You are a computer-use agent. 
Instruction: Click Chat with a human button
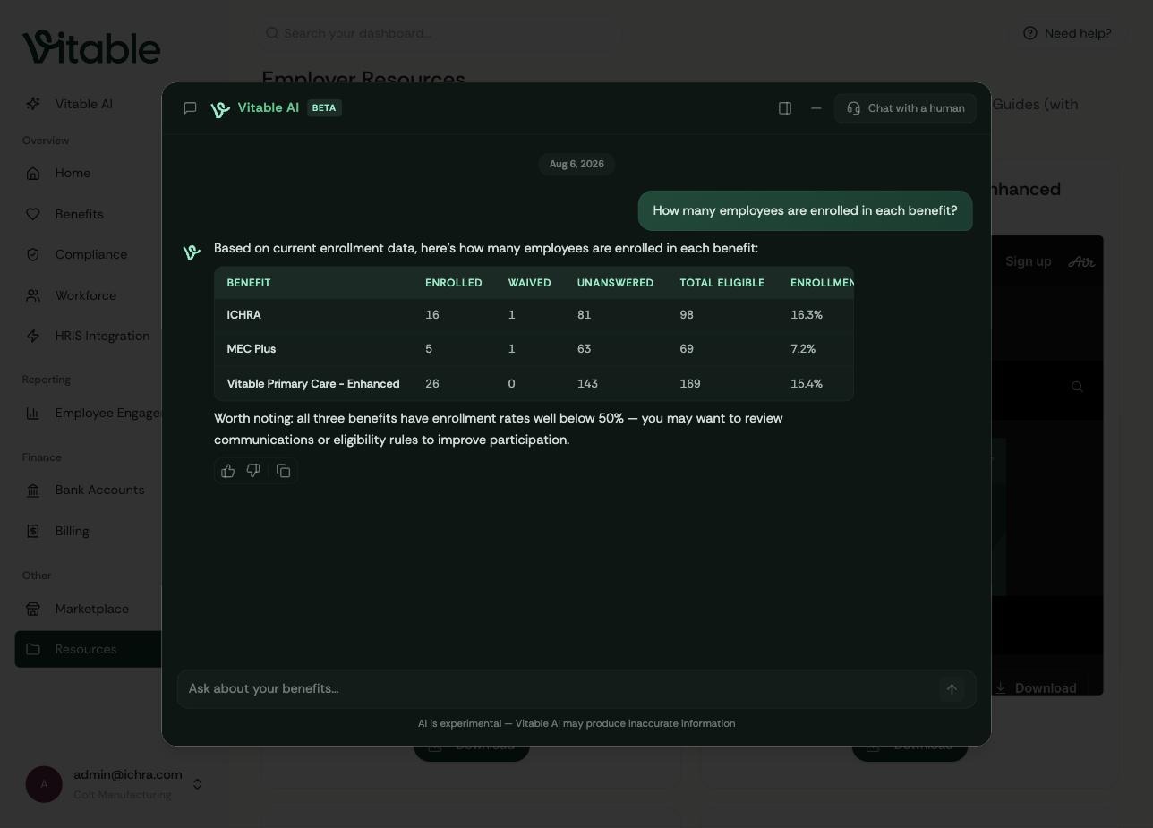pos(905,108)
